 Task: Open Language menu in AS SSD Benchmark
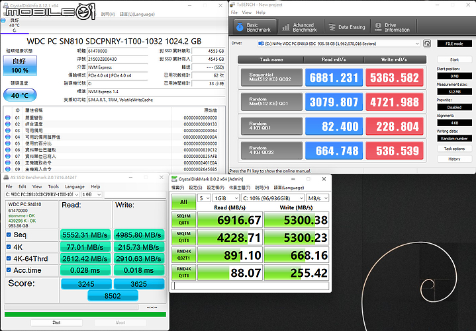(75, 186)
